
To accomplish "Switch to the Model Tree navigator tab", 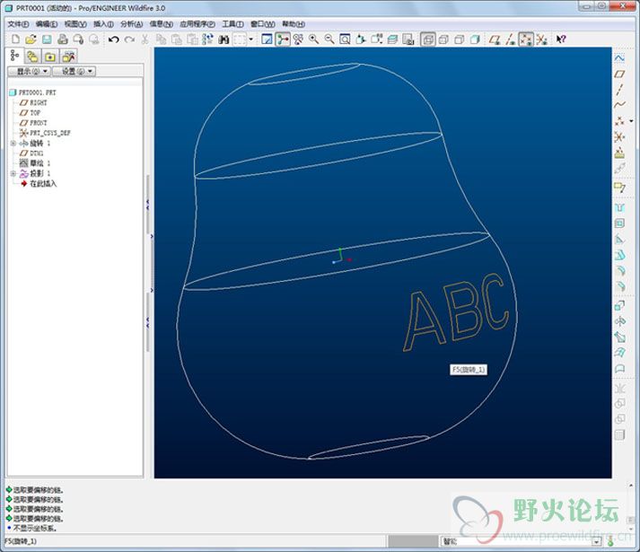I will [15, 56].
